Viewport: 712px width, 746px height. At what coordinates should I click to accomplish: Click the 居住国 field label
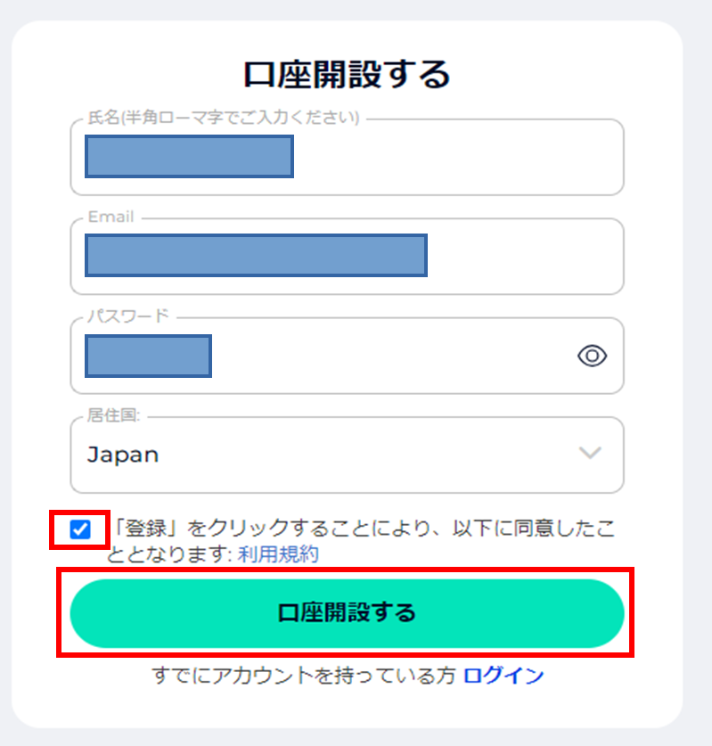(113, 415)
